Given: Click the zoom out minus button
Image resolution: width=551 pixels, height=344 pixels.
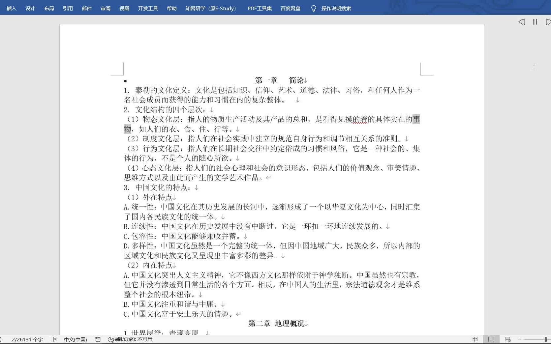Looking at the screenshot, I should click(520, 339).
